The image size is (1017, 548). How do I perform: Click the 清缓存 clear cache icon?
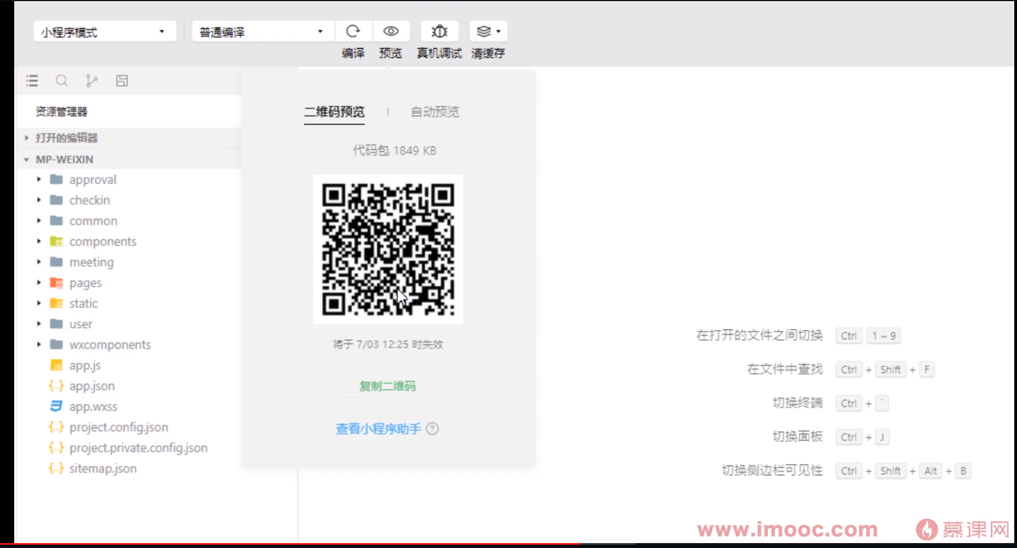point(484,31)
